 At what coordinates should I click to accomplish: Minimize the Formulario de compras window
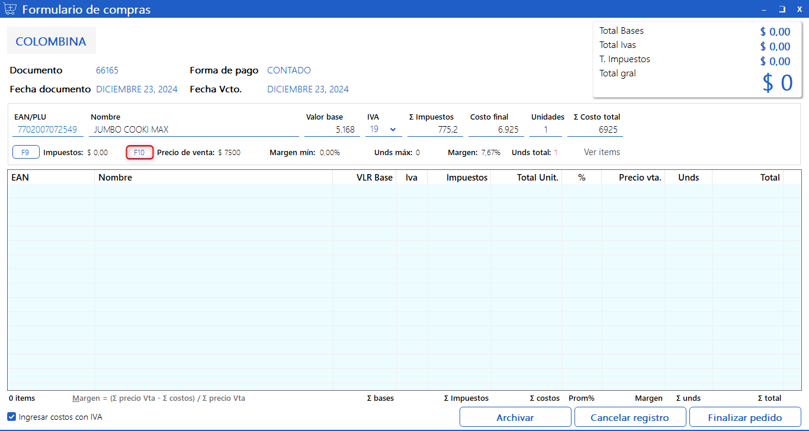point(764,9)
